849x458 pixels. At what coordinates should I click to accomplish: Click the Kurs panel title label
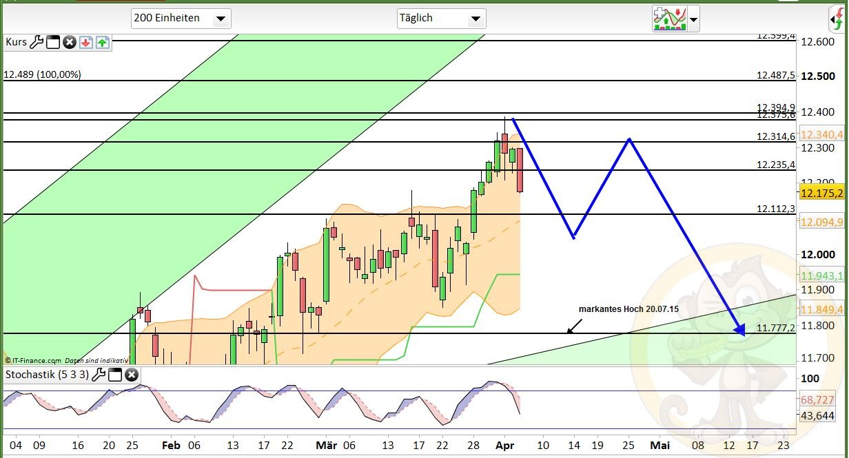tap(15, 42)
